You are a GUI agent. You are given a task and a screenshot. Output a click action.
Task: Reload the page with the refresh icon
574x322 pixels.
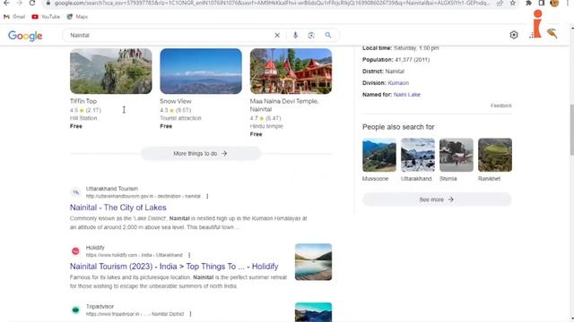click(x=32, y=3)
